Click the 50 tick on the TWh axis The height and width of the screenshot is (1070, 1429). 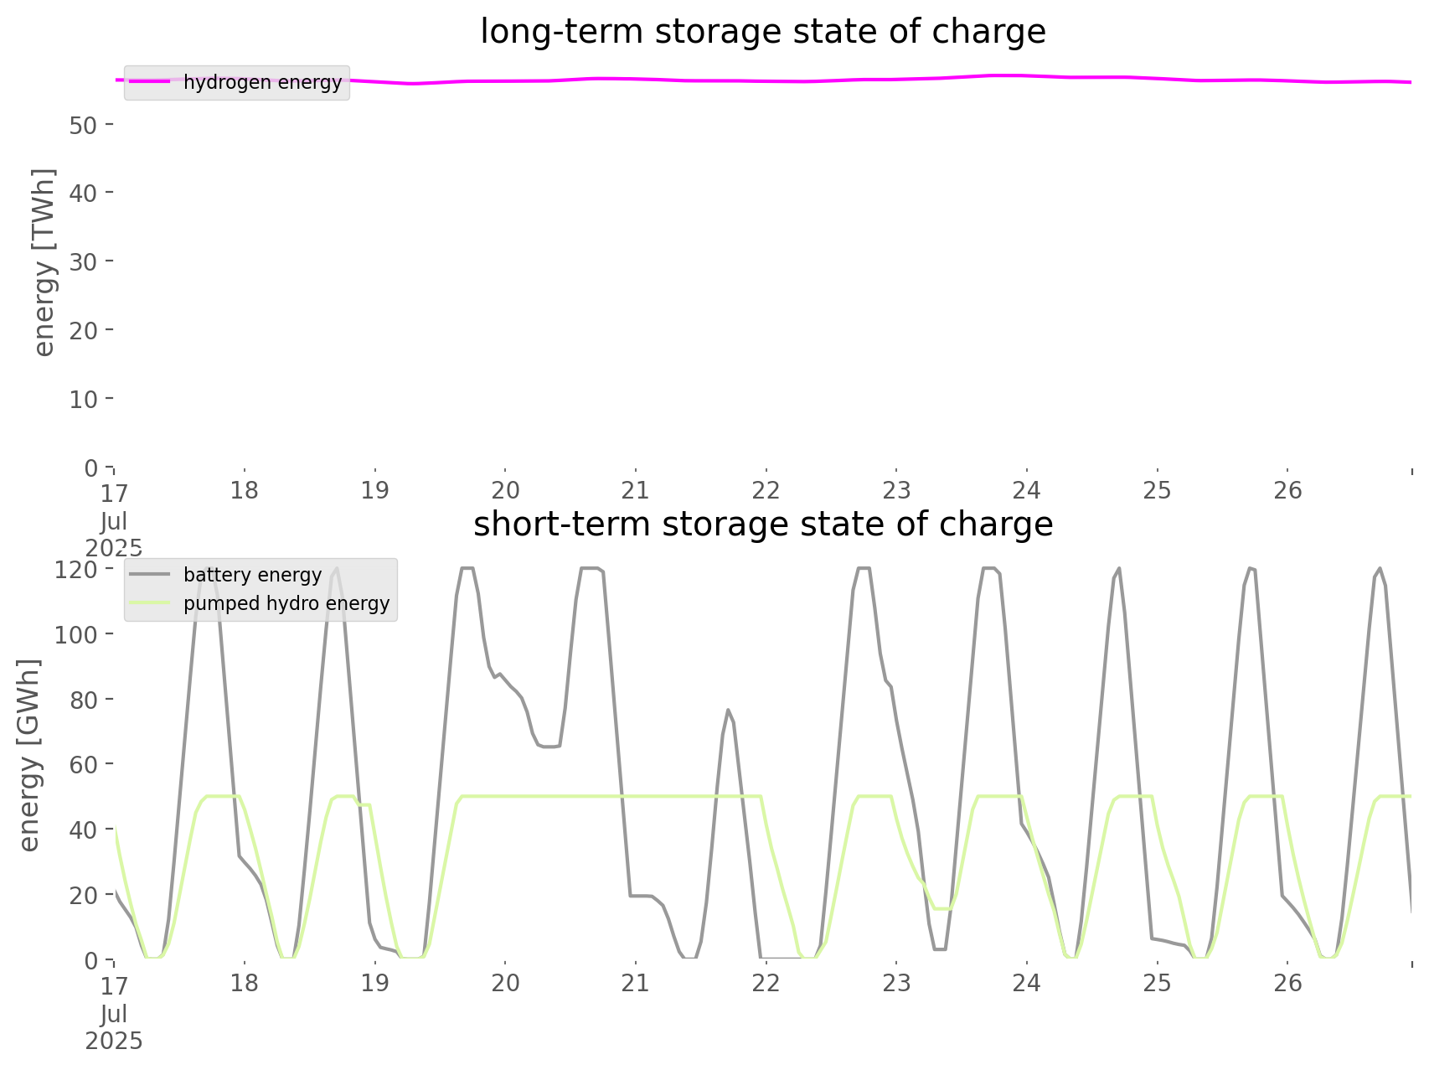[84, 125]
